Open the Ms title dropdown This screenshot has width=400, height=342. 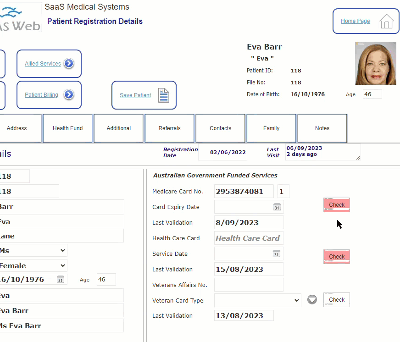coord(33,250)
